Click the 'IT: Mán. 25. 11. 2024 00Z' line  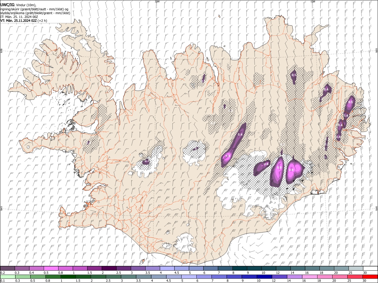(19, 17)
